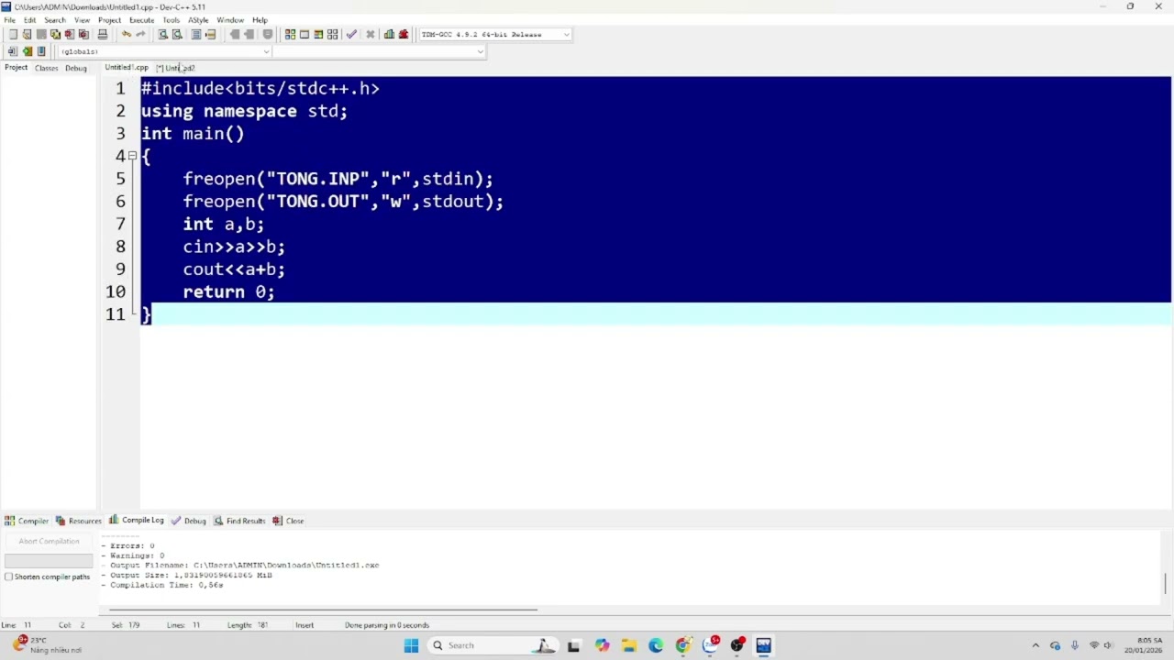Click the Save All toolbar icon
The height and width of the screenshot is (660, 1174).
click(x=55, y=34)
